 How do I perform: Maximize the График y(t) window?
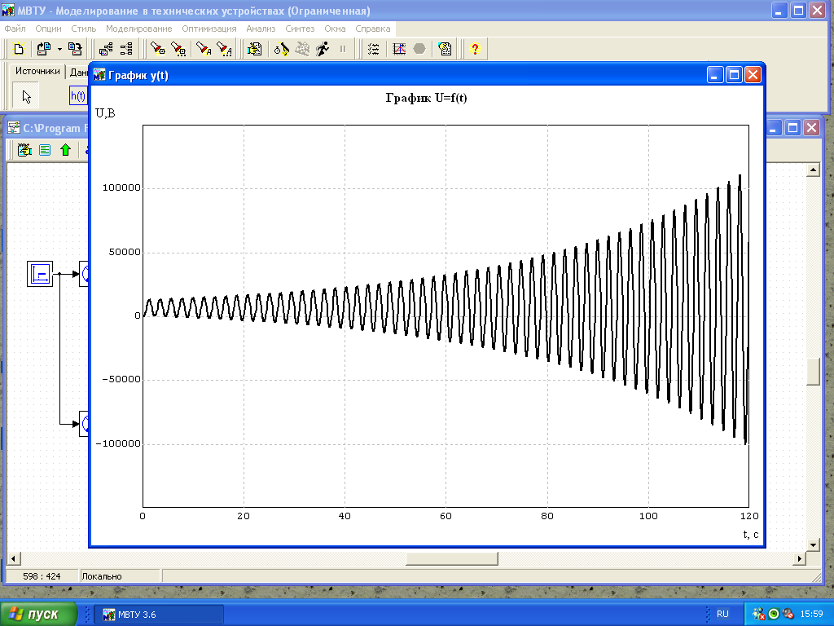pos(734,75)
